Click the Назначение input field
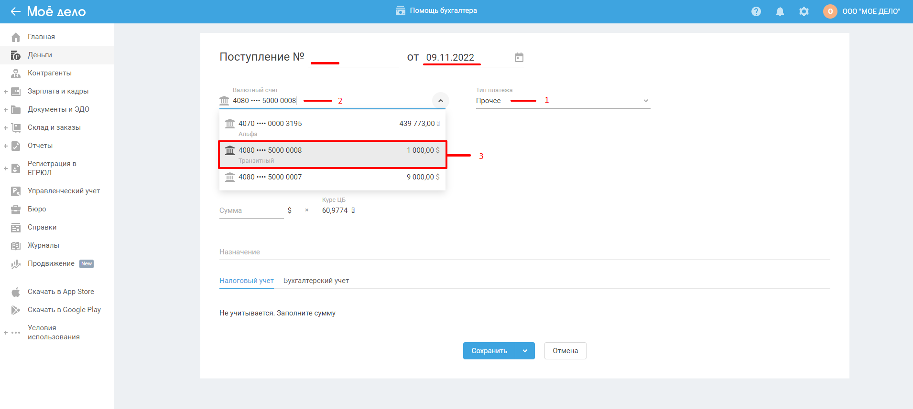 pos(524,252)
